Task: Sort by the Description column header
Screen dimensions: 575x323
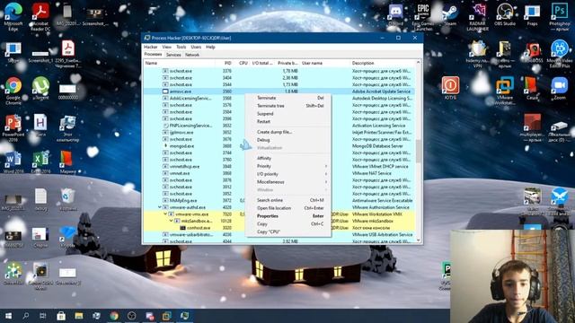Action: click(x=383, y=63)
